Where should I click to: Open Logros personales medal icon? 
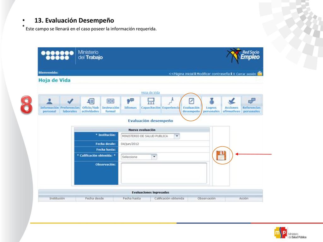pos(212,101)
